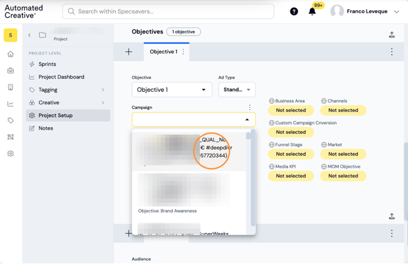The image size is (408, 264).
Task: Expand the Franco Leveque account menu chevron
Action: pyautogui.click(x=396, y=12)
